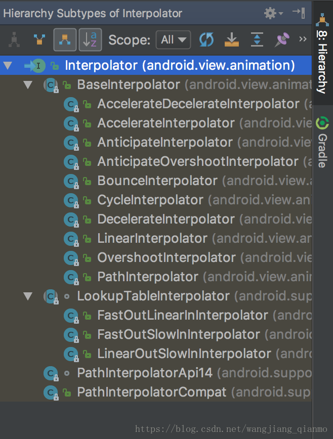Select FastOutSlowInInterpolator class
This screenshot has height=439, width=333.
pos(156,335)
